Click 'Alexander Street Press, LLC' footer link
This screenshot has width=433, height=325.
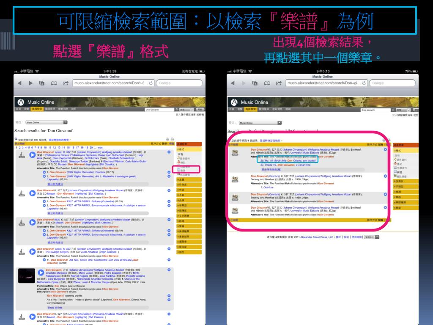click(317, 237)
